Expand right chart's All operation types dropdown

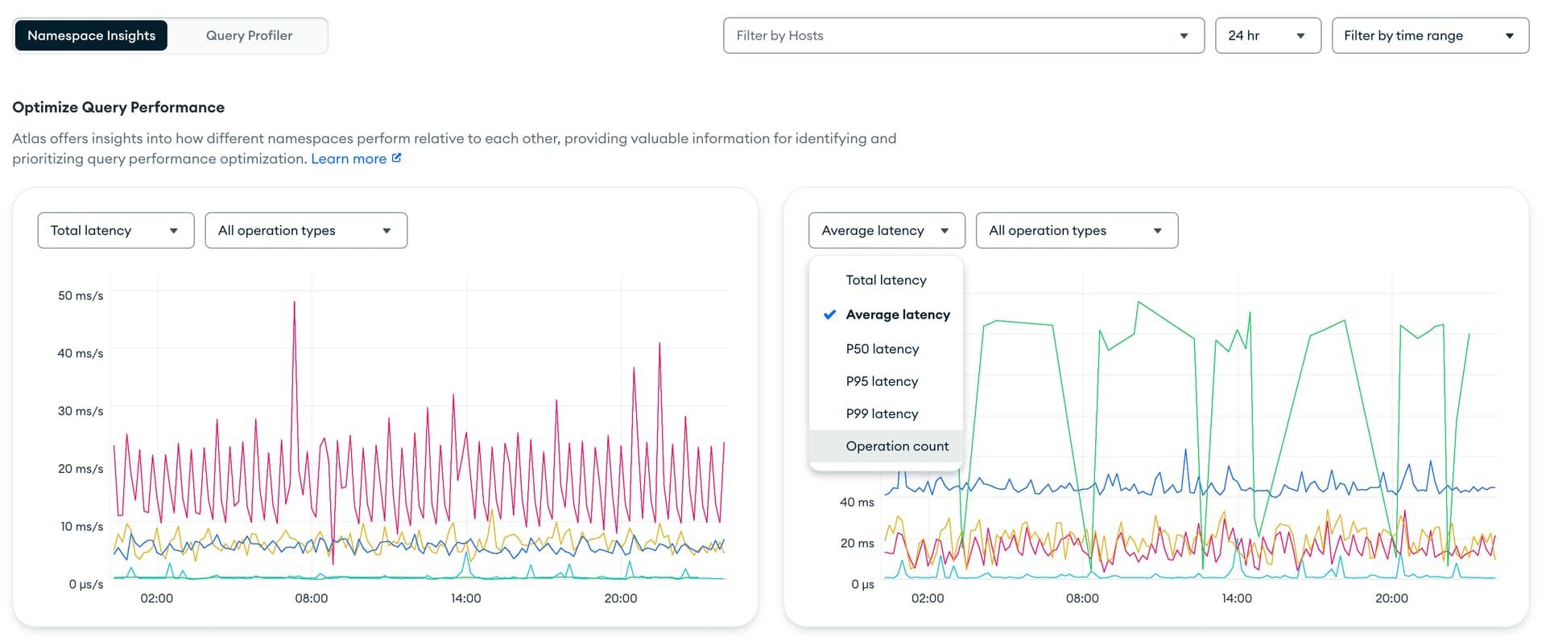point(1076,231)
